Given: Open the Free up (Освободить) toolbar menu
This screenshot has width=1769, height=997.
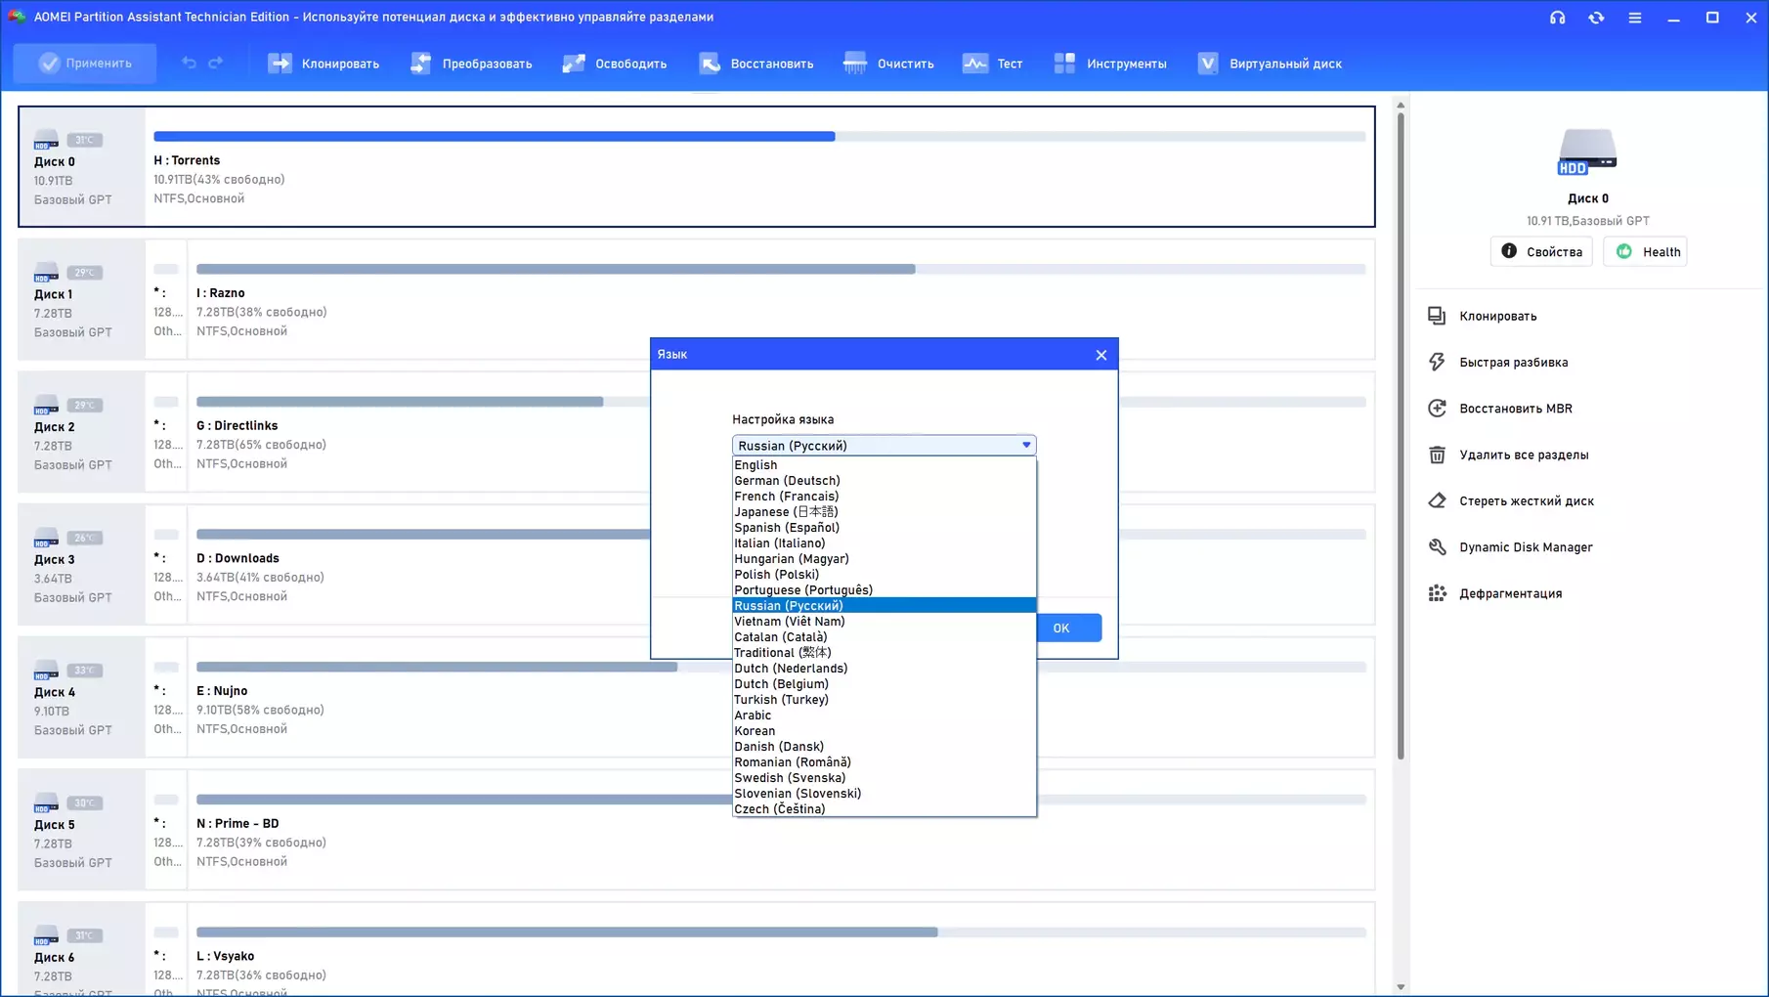Looking at the screenshot, I should pyautogui.click(x=615, y=64).
